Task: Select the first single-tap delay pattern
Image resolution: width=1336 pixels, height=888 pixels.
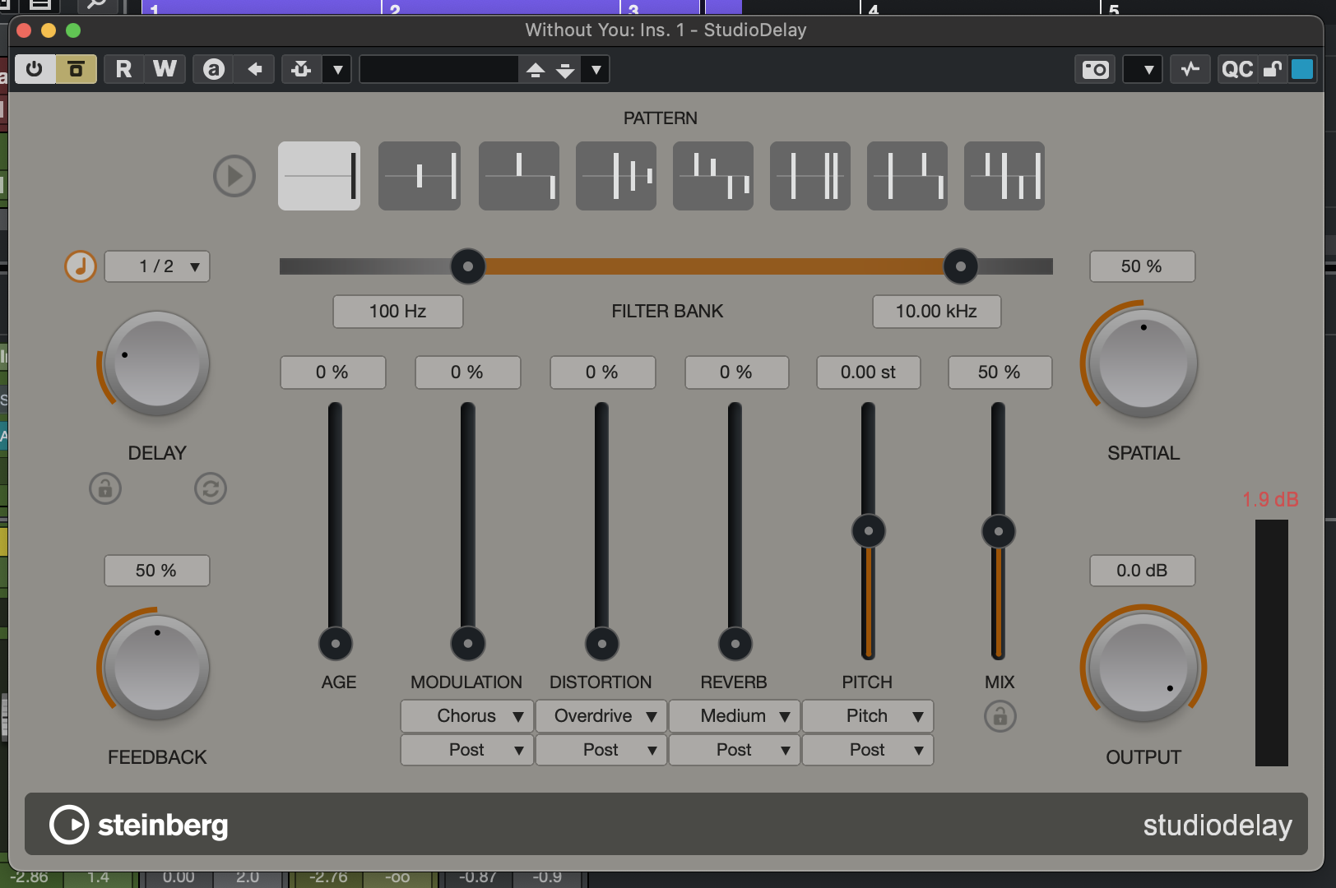Action: [319, 176]
